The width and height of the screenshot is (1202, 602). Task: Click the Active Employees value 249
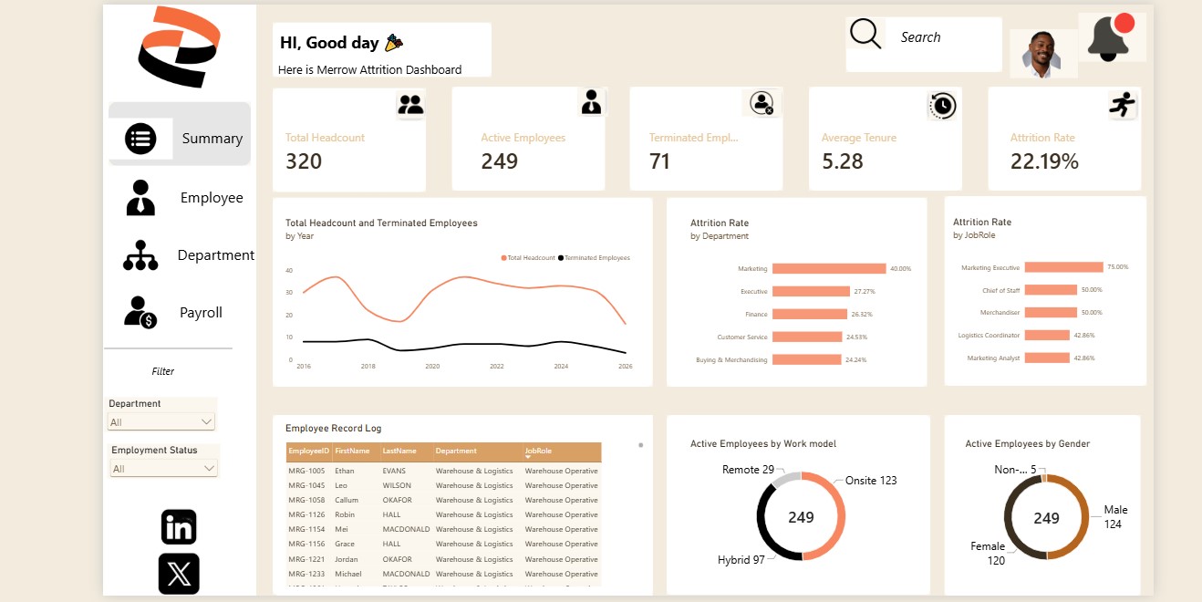pyautogui.click(x=500, y=161)
